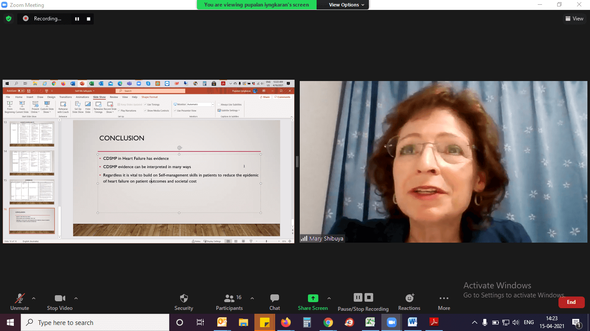The width and height of the screenshot is (590, 331).
Task: Click From Beginning in shared PowerPoint
Action: coord(10,107)
